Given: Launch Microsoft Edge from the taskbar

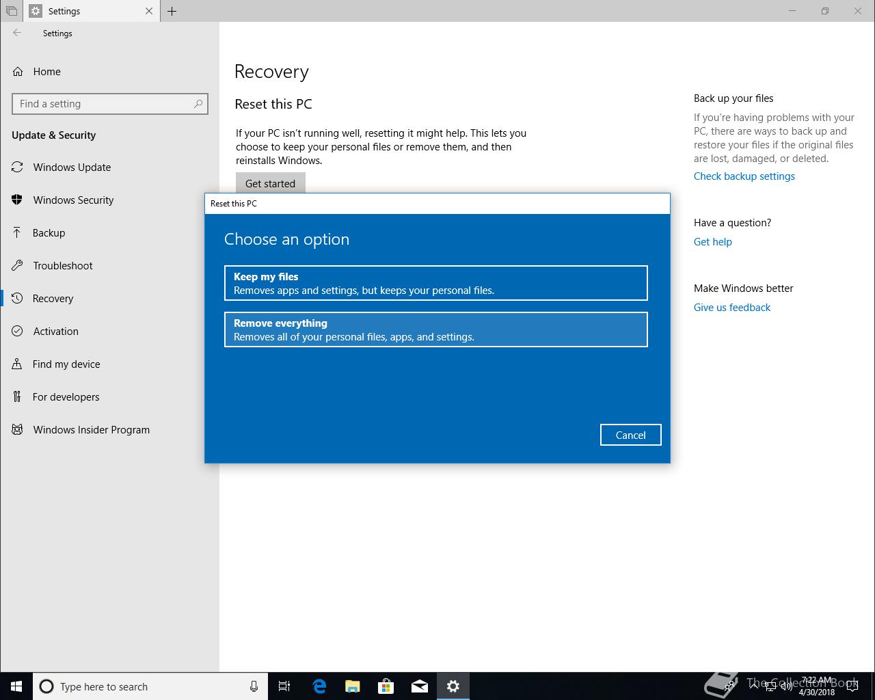Looking at the screenshot, I should click(319, 686).
